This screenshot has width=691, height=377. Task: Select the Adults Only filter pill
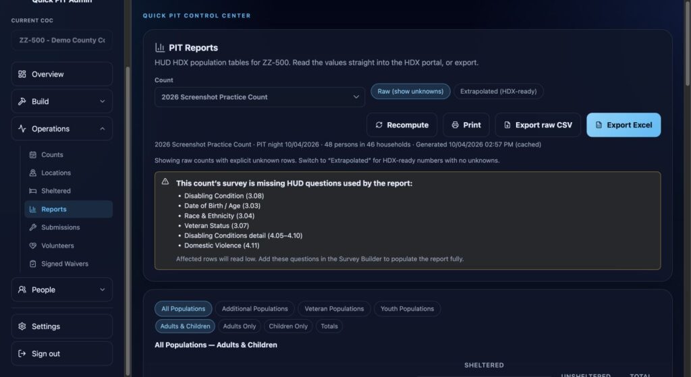click(240, 326)
